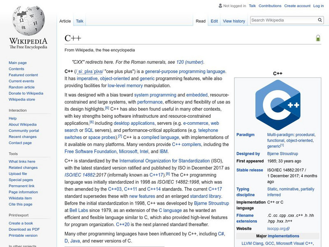Click the green padlock protection icon
Screen dimensions: 329x247
tap(318, 38)
